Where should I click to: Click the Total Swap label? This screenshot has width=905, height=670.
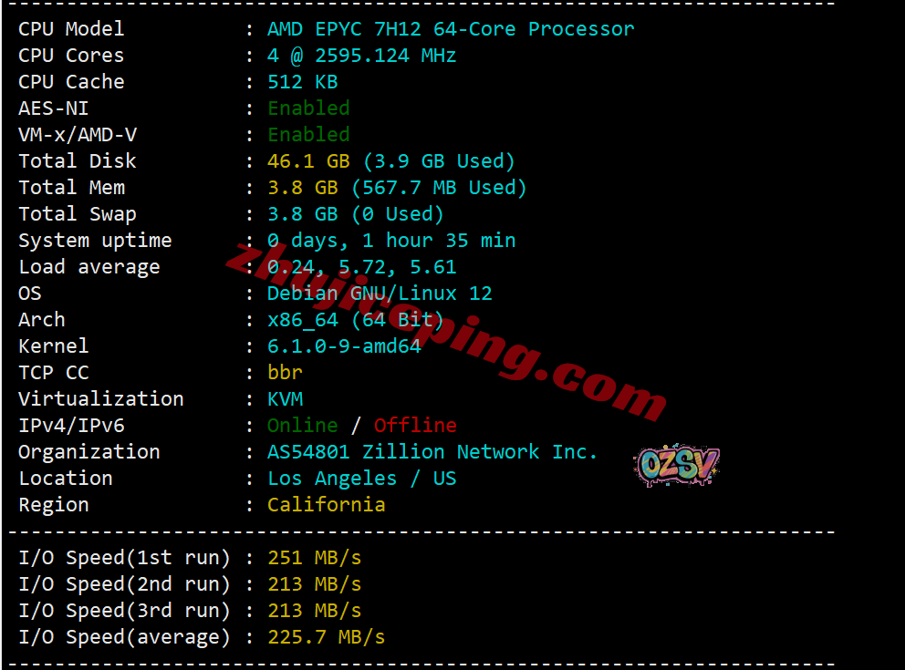78,214
